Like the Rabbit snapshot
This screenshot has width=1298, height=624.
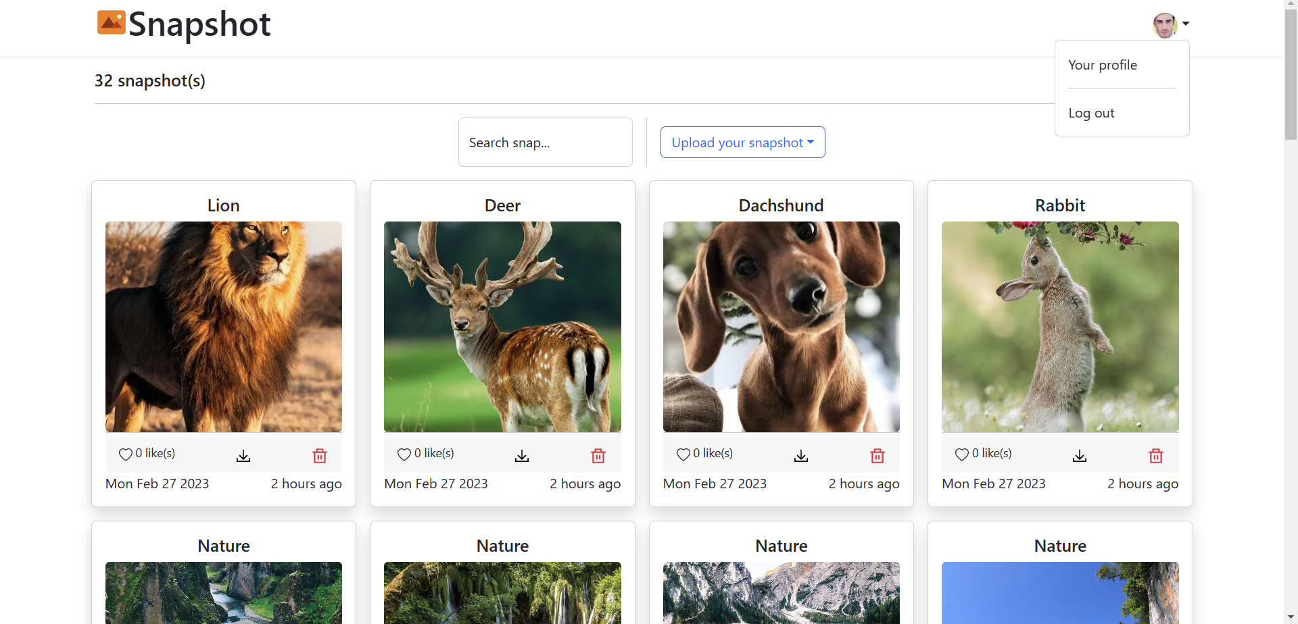pyautogui.click(x=962, y=454)
